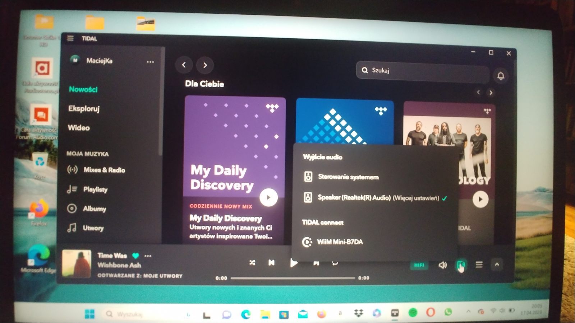
Task: Open Mail from taskbar
Action: click(303, 315)
